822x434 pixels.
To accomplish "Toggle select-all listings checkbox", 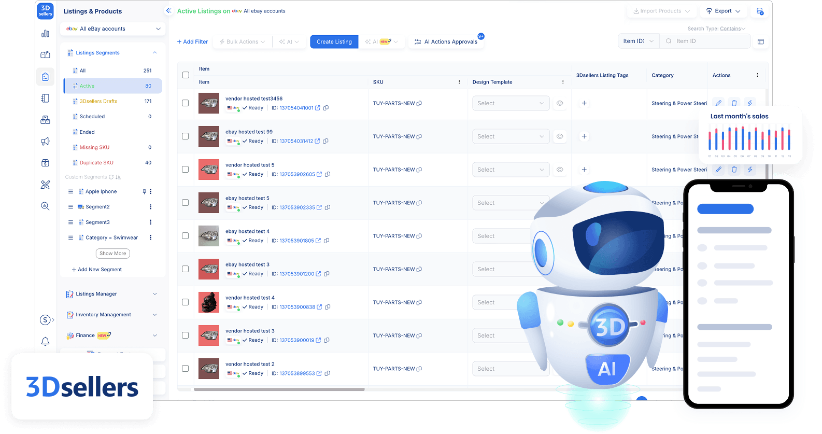I will 186,75.
